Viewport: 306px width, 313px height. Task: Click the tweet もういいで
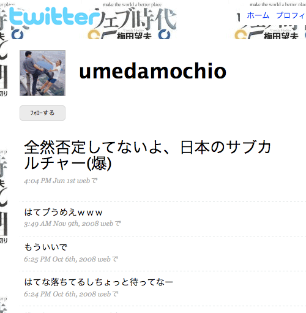click(45, 247)
